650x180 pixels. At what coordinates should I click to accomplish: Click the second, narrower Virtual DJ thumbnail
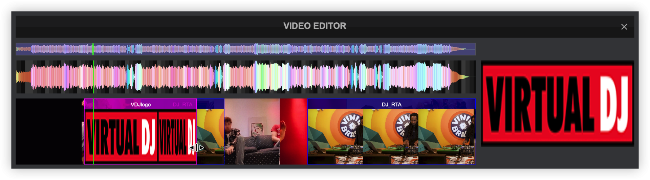(177, 135)
